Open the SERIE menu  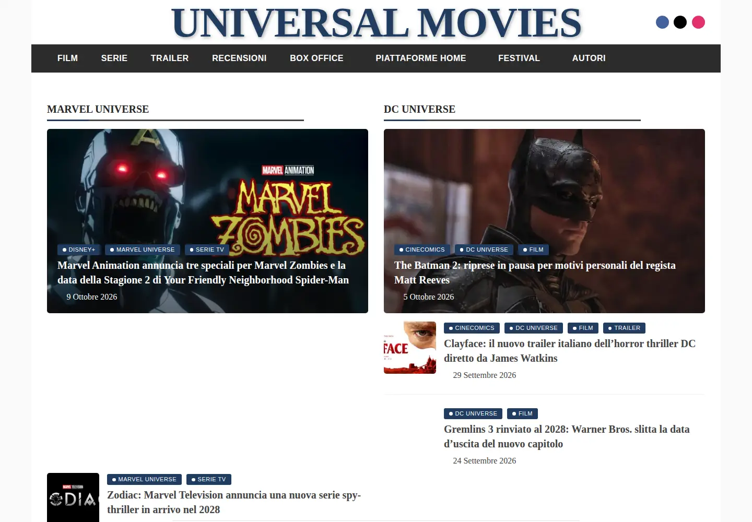click(x=114, y=58)
